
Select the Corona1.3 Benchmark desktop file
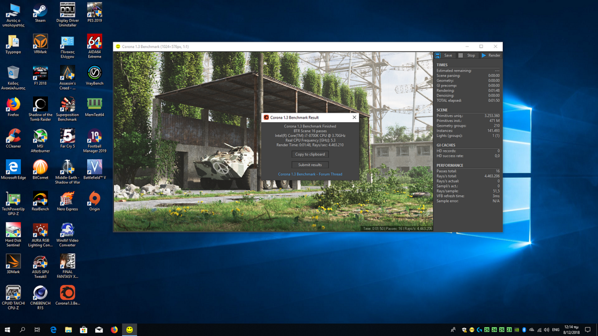click(67, 295)
